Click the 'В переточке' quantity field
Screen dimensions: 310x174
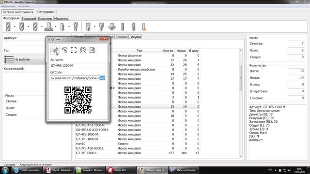[x=296, y=91]
